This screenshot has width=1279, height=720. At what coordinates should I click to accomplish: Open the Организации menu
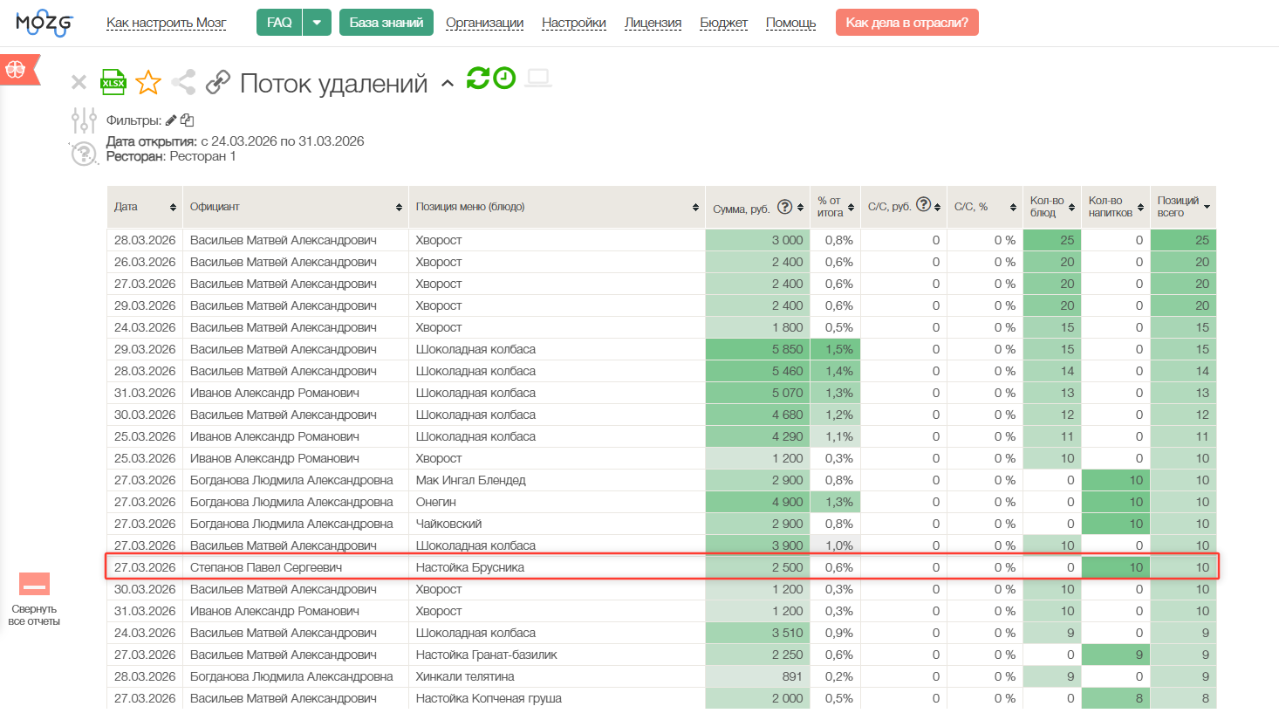[484, 23]
